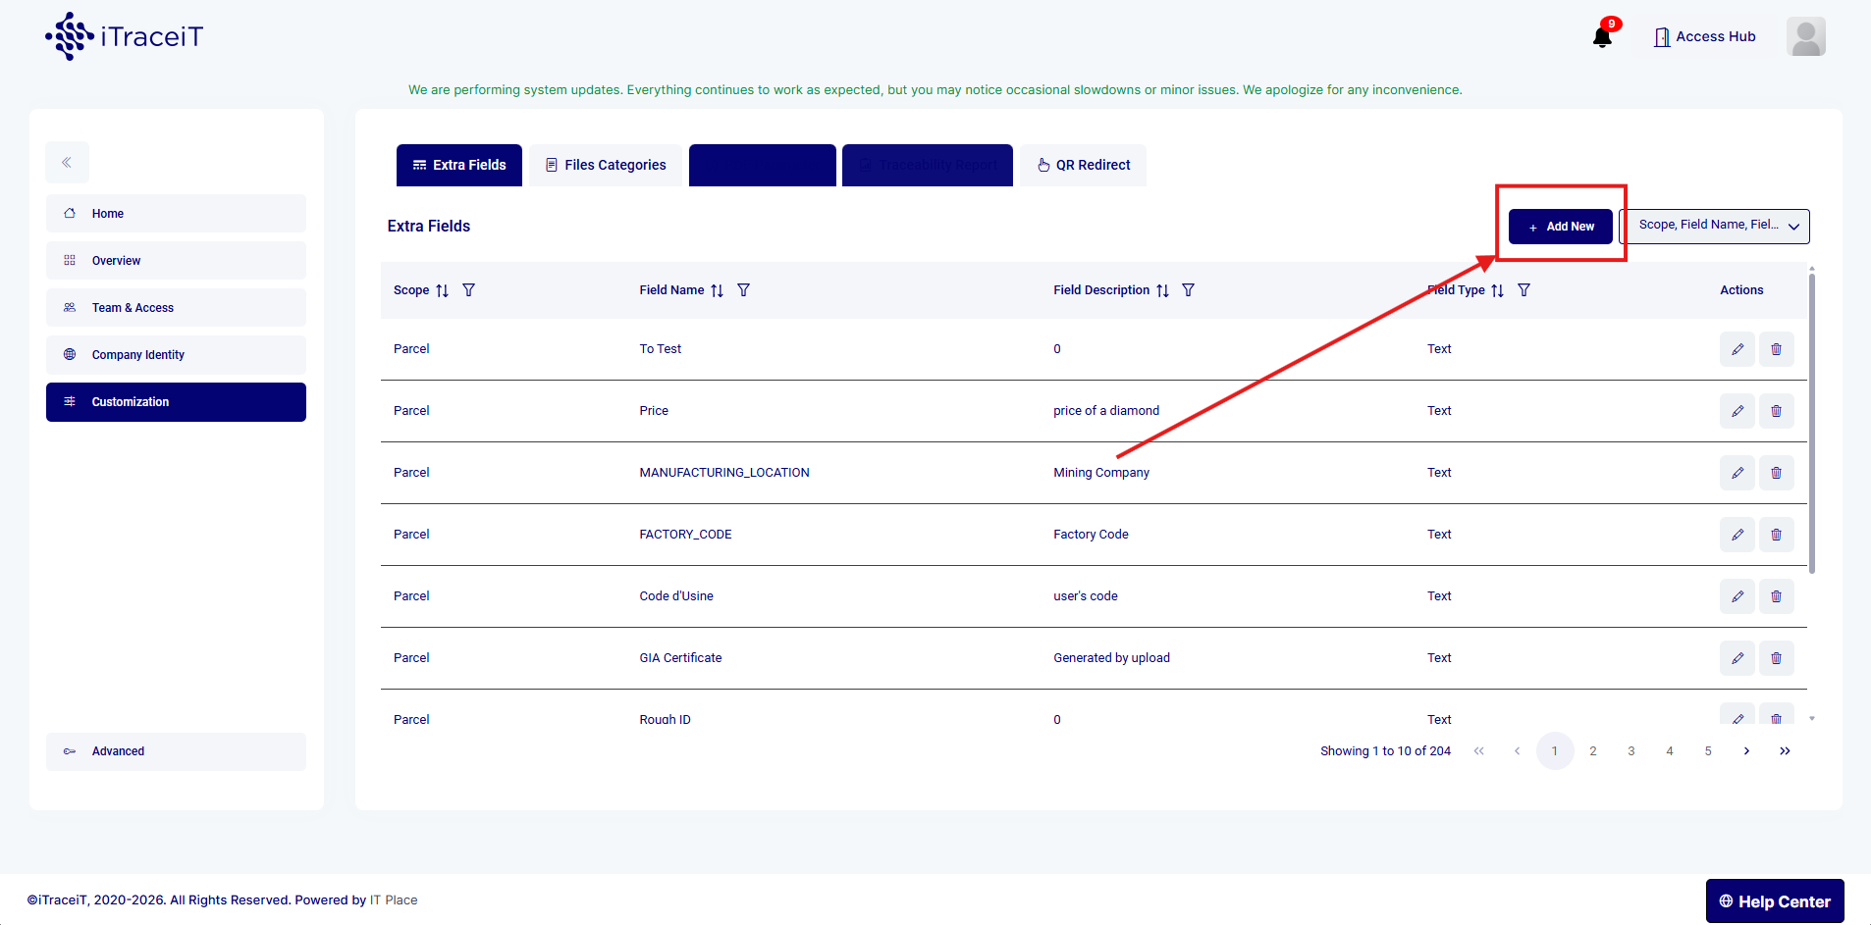Edit the 'To Test' field row
1871x925 pixels.
pos(1737,349)
